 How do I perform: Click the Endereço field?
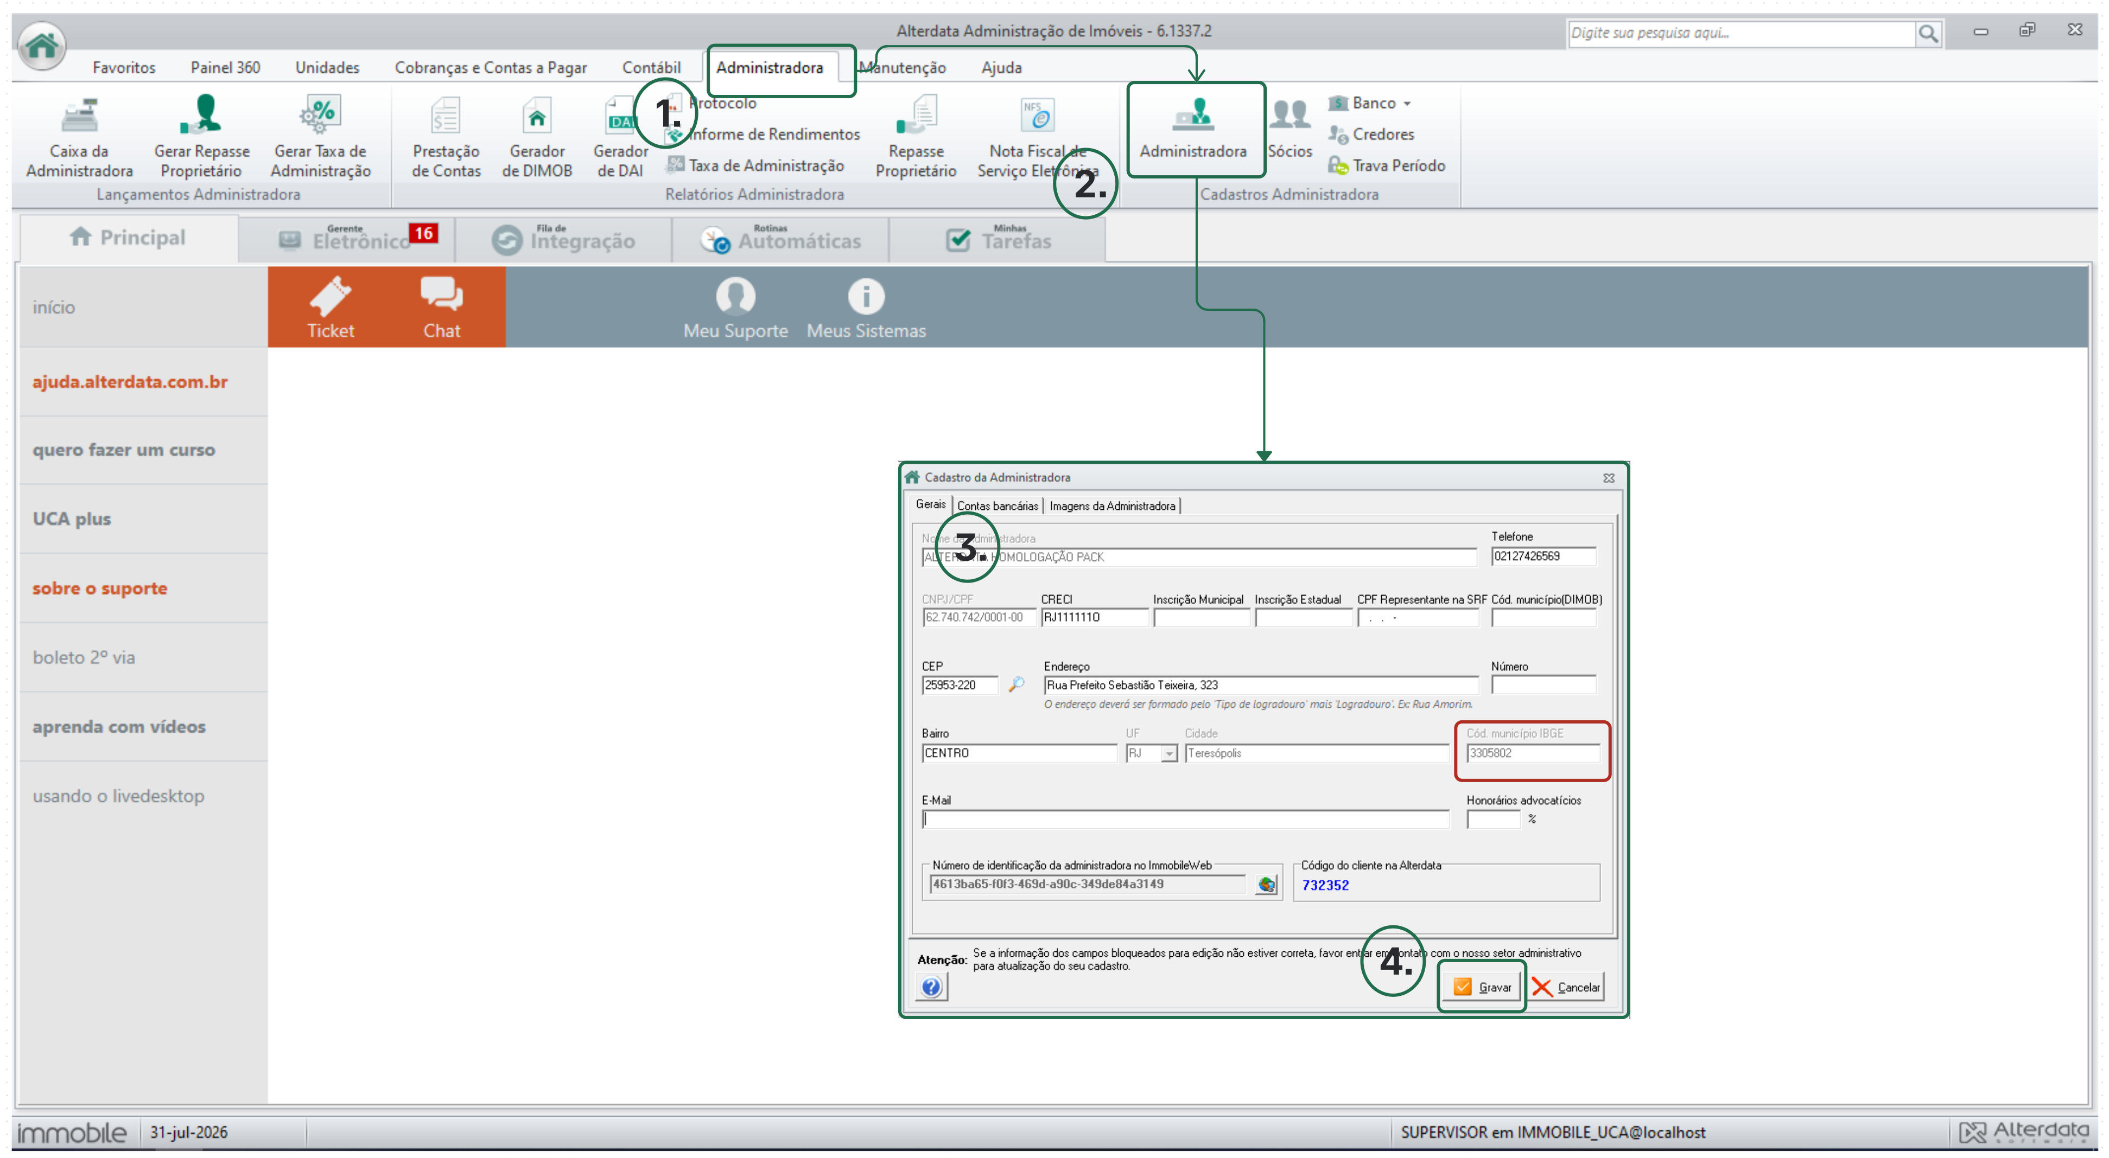click(x=1261, y=685)
